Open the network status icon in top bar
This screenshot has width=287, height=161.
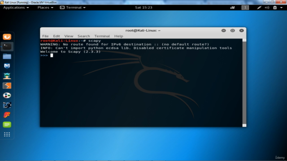[259, 8]
